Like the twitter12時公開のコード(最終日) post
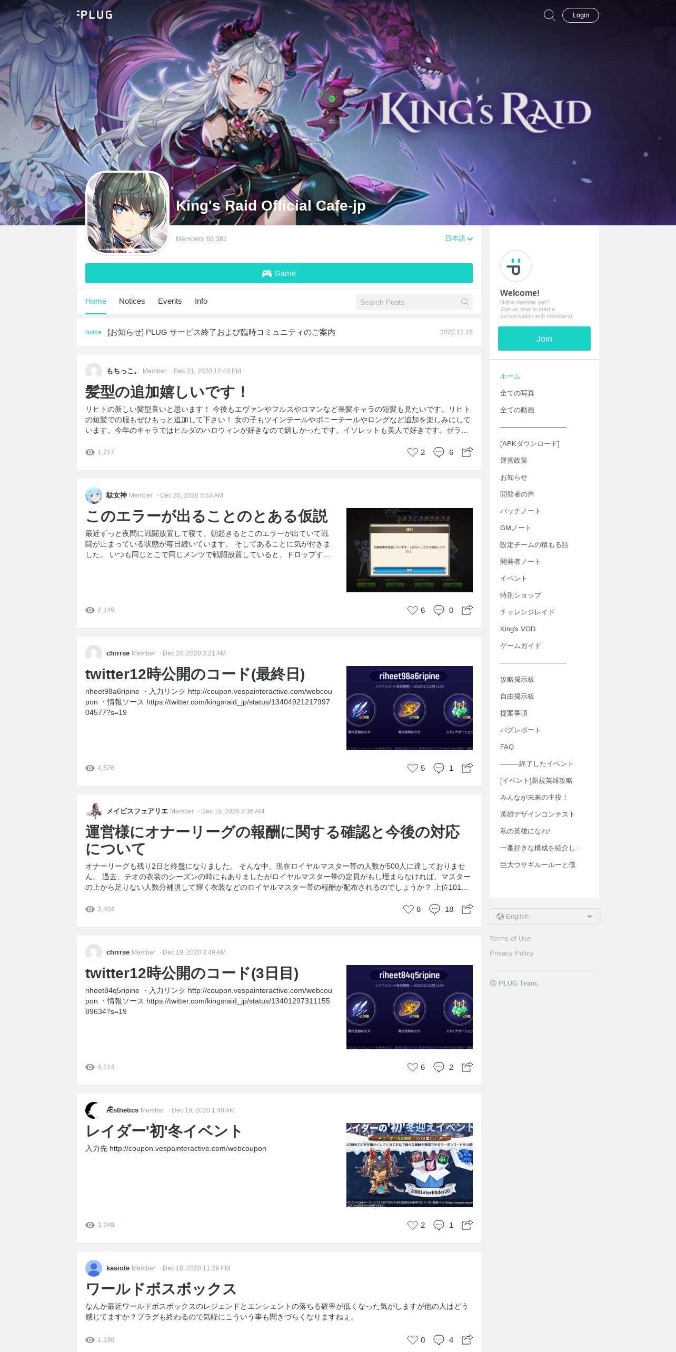Viewport: 676px width, 1352px height. pyautogui.click(x=412, y=768)
